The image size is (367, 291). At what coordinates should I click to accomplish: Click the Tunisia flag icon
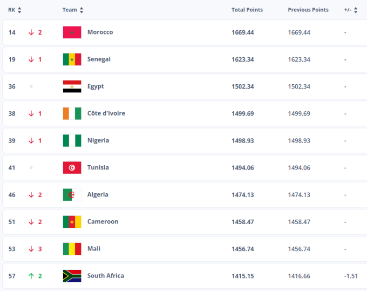[72, 167]
